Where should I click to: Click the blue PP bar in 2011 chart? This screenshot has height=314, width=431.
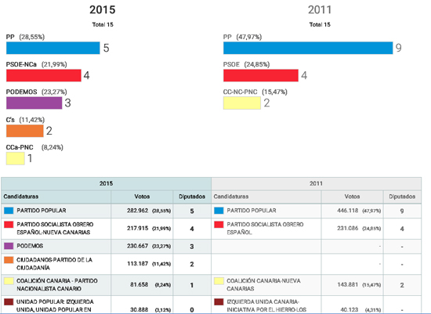click(x=308, y=48)
